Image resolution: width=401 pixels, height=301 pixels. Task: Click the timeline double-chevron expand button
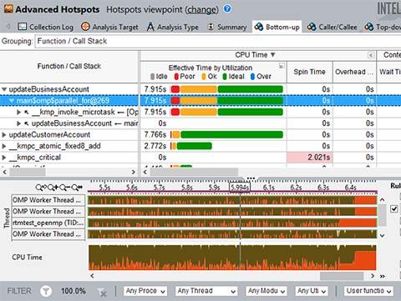click(383, 276)
